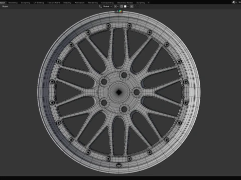Image resolution: width=241 pixels, height=180 pixels.
Task: Switch to the Scripting workspace tab
Action: (141, 2)
